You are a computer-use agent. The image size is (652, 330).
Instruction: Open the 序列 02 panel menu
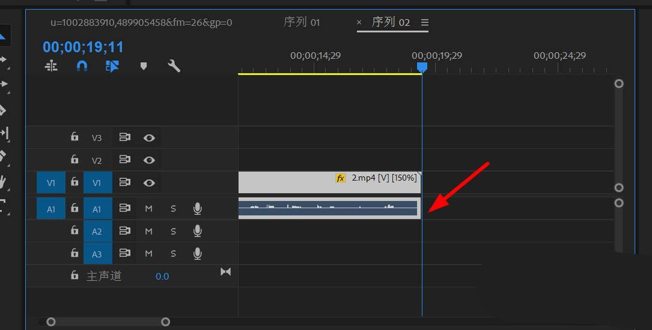click(x=424, y=22)
